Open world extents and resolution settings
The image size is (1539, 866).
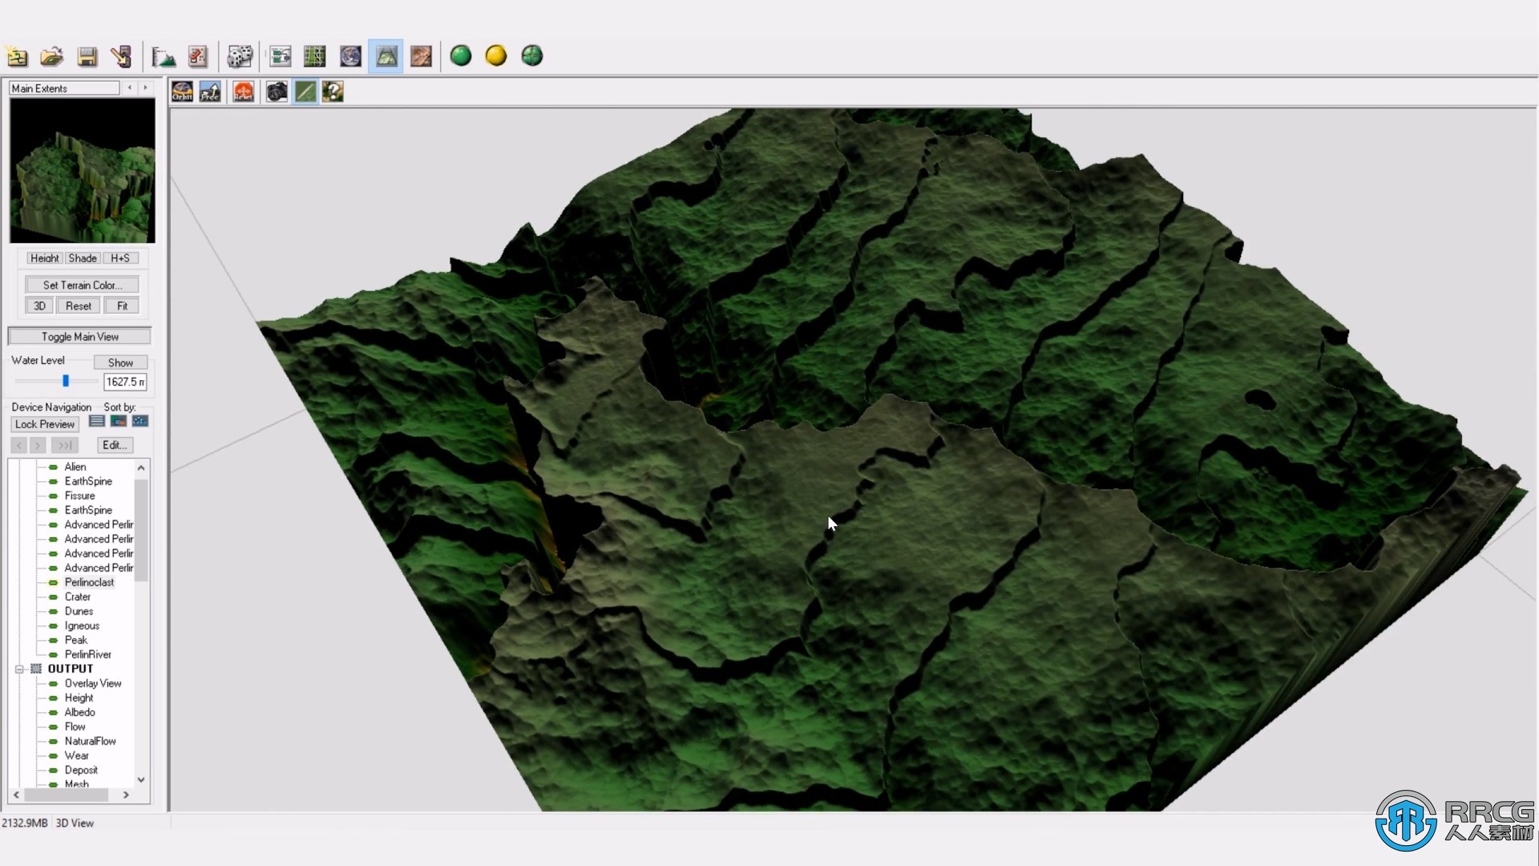164,56
